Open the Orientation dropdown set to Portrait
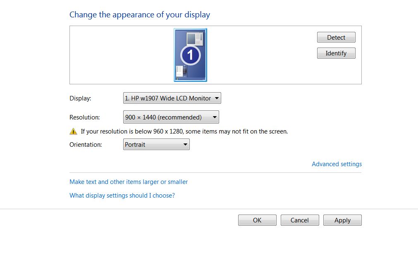This screenshot has width=418, height=272. pyautogui.click(x=156, y=144)
